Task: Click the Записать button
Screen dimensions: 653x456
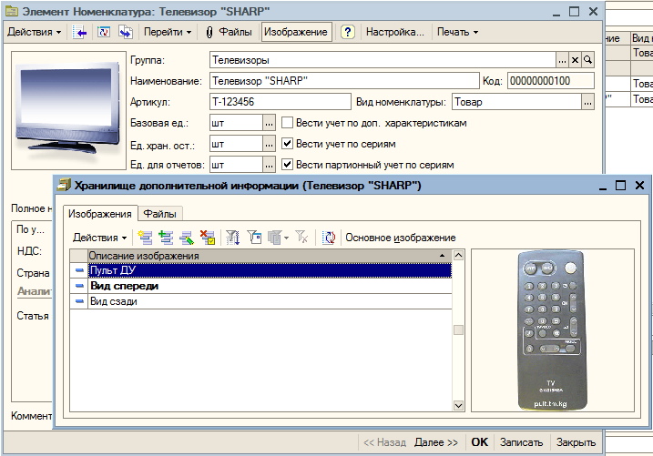Action: 522,442
